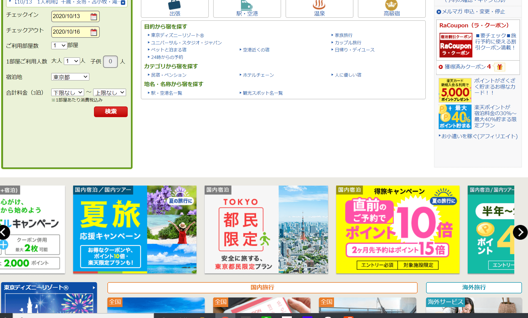The image size is (528, 318).
Task: Open the 東京ディズニーリゾート® fireworks banner
Action: (x=49, y=298)
